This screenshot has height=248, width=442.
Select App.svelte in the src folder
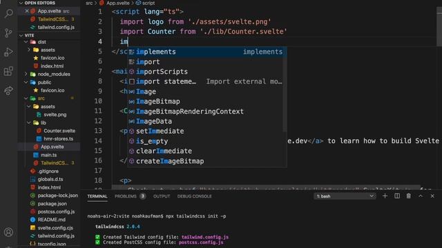click(52, 147)
